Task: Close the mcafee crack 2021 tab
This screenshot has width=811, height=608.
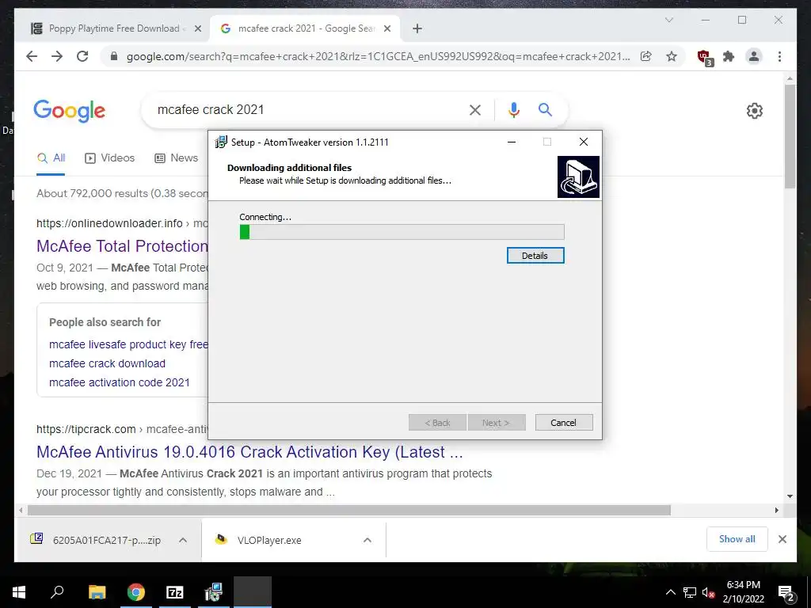Action: click(x=386, y=28)
